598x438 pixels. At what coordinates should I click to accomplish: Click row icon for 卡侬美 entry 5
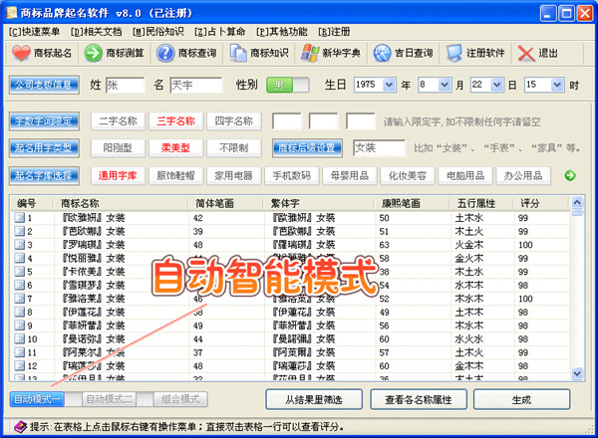tap(19, 272)
